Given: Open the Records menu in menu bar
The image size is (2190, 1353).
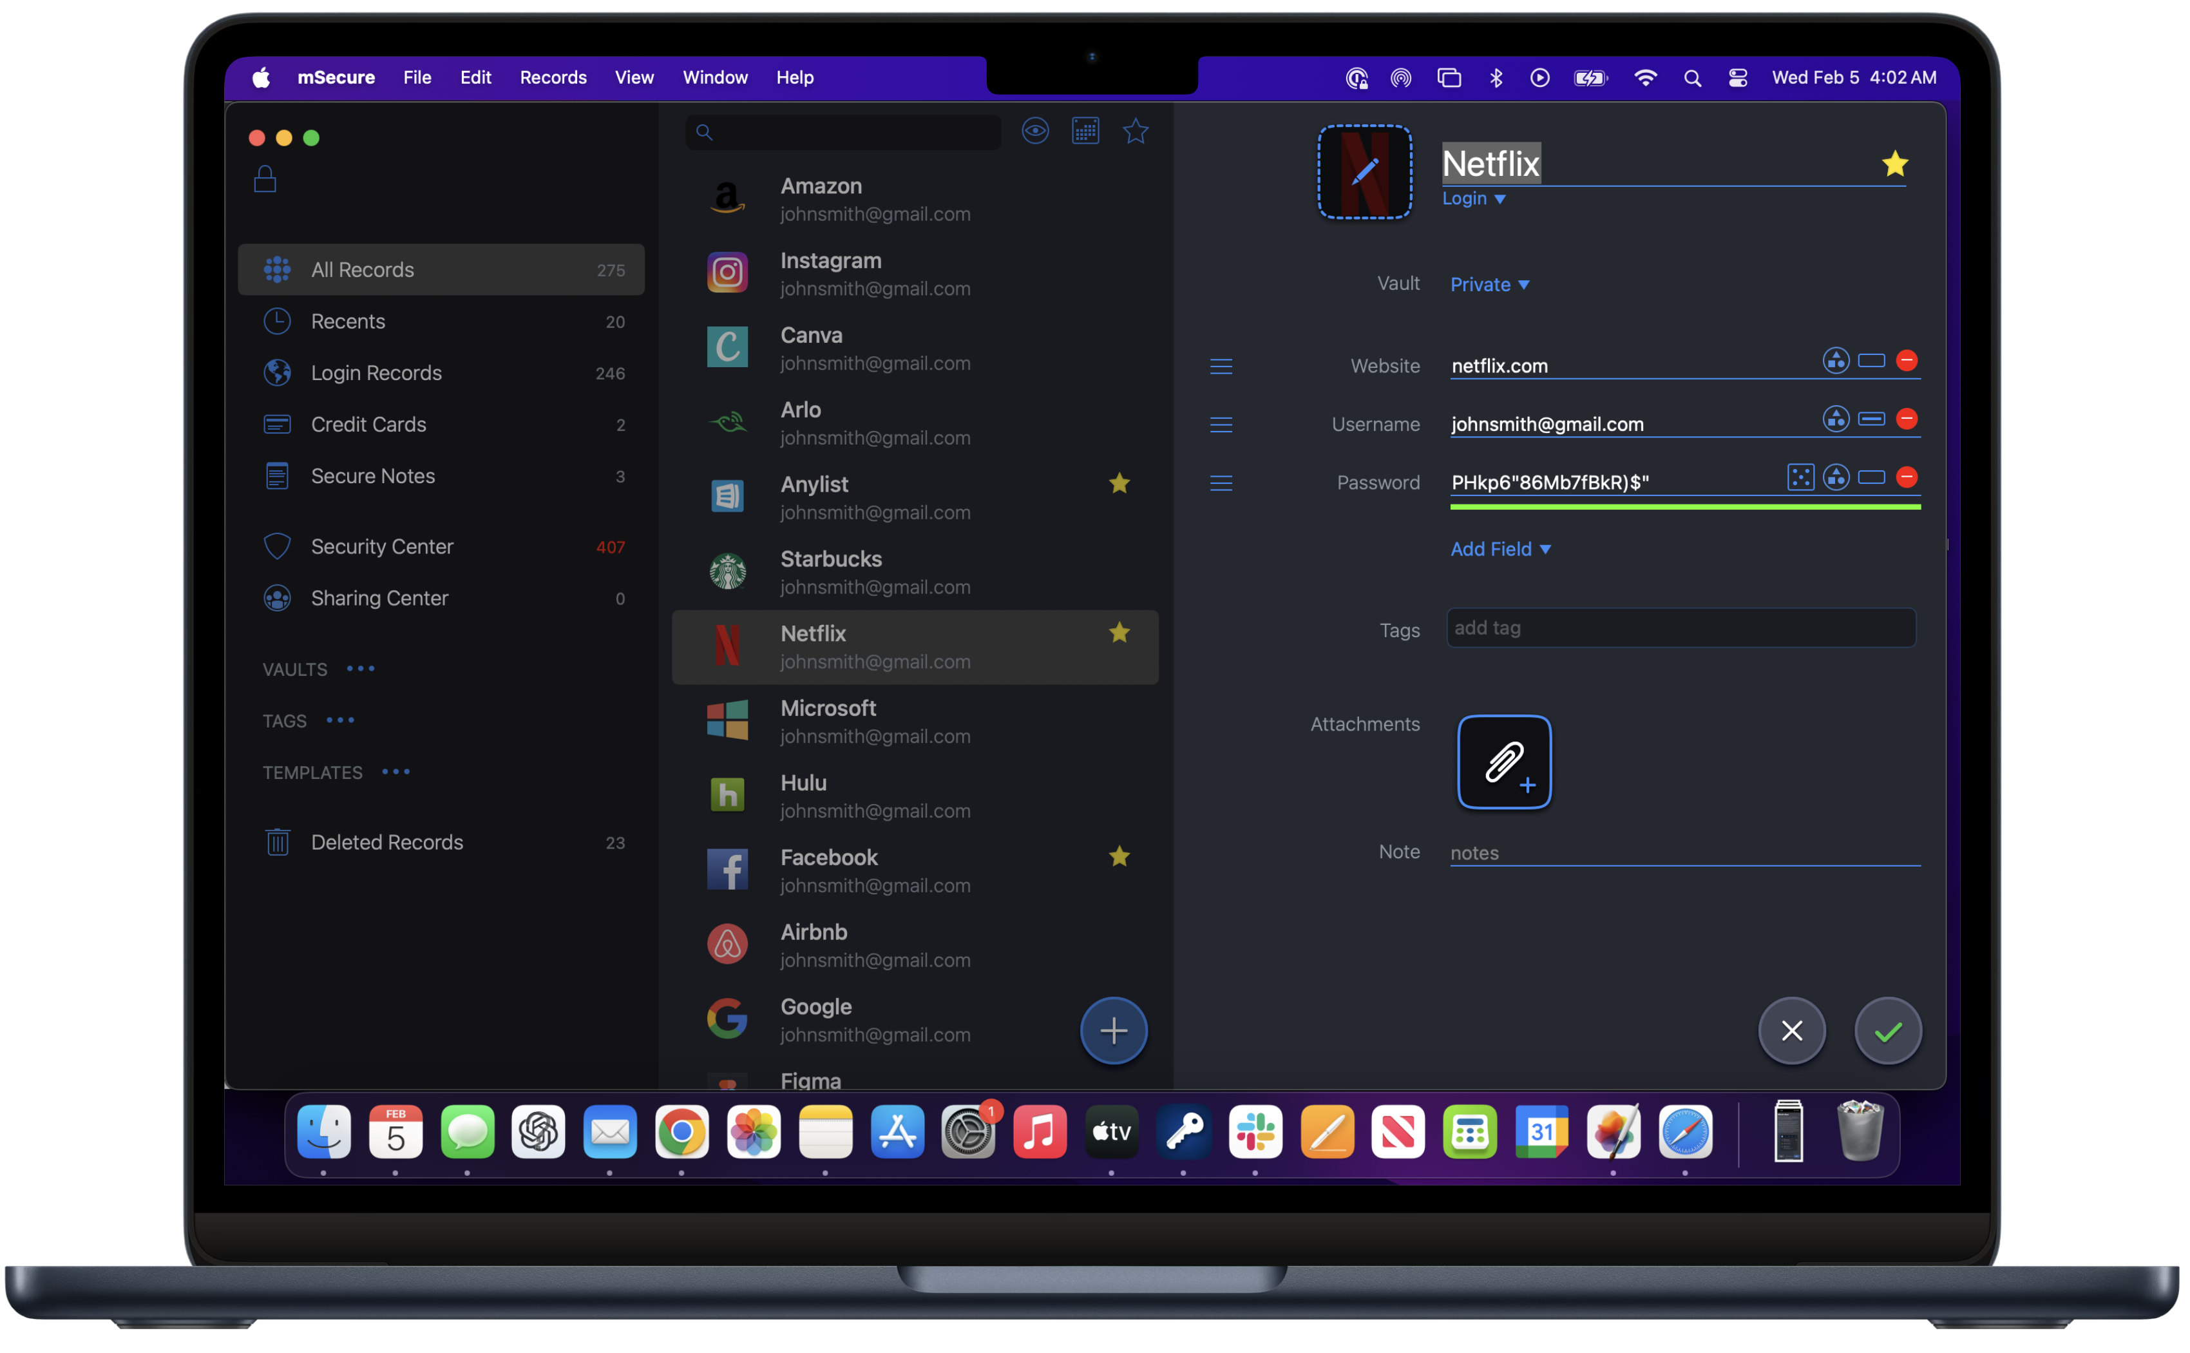Looking at the screenshot, I should [553, 78].
